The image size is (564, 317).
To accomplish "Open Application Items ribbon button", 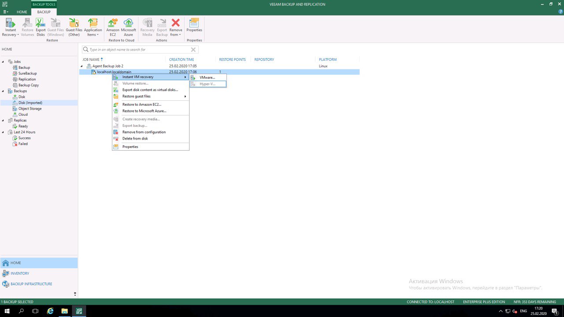I will (x=93, y=27).
